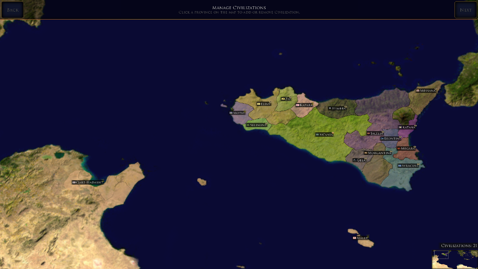Image resolution: width=478 pixels, height=269 pixels.
Task: Select the Messana flag icon
Action: pos(418,91)
